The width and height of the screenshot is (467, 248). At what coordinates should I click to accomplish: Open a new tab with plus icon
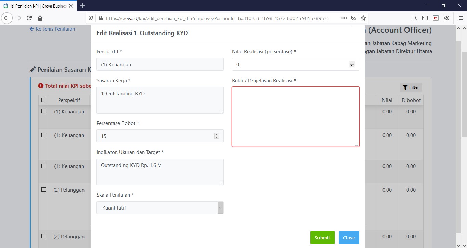click(x=82, y=5)
